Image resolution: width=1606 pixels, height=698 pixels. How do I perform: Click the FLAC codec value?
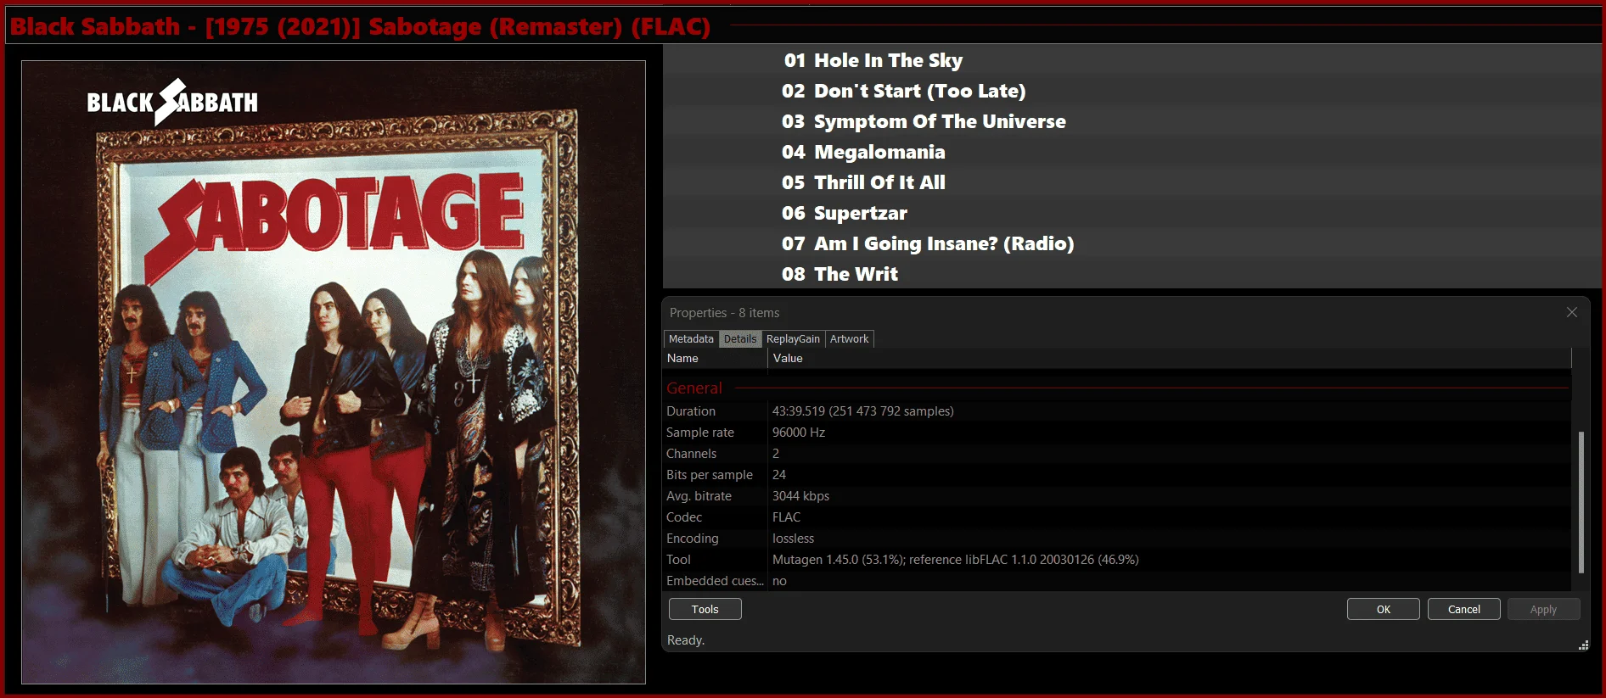coord(786,517)
